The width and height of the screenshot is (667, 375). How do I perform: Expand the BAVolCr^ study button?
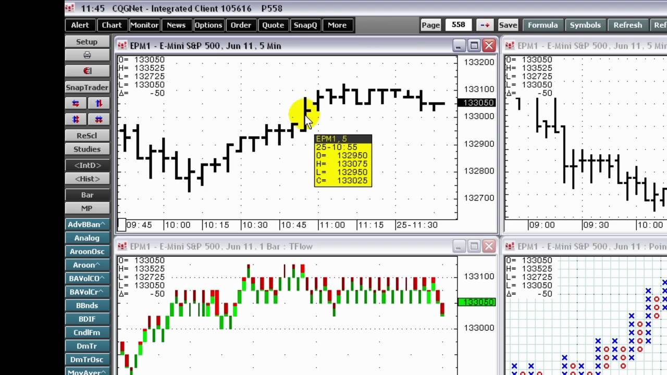tap(87, 292)
